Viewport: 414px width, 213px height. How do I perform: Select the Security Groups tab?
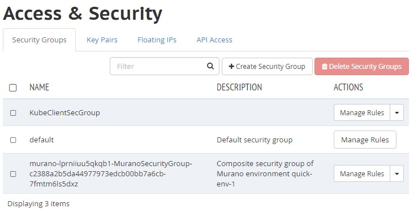(40, 40)
